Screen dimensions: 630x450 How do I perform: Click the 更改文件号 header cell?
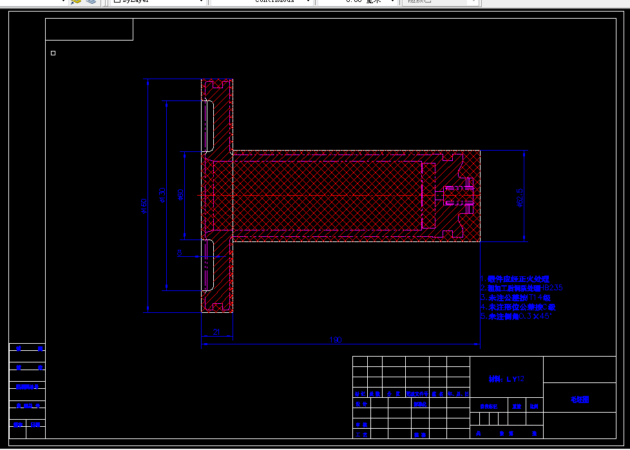417,394
